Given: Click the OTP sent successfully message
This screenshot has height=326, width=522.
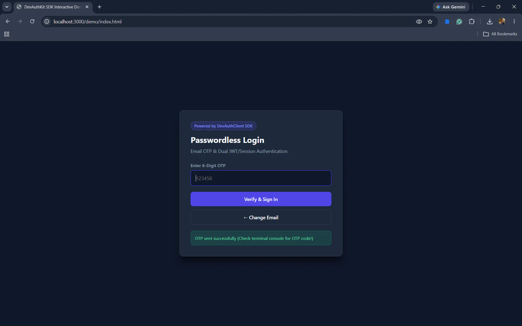Looking at the screenshot, I should 261,238.
